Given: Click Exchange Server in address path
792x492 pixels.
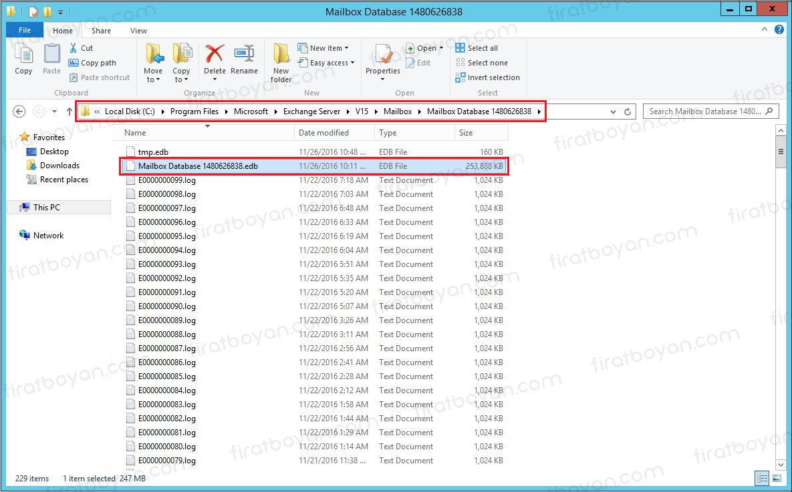Looking at the screenshot, I should [x=311, y=111].
